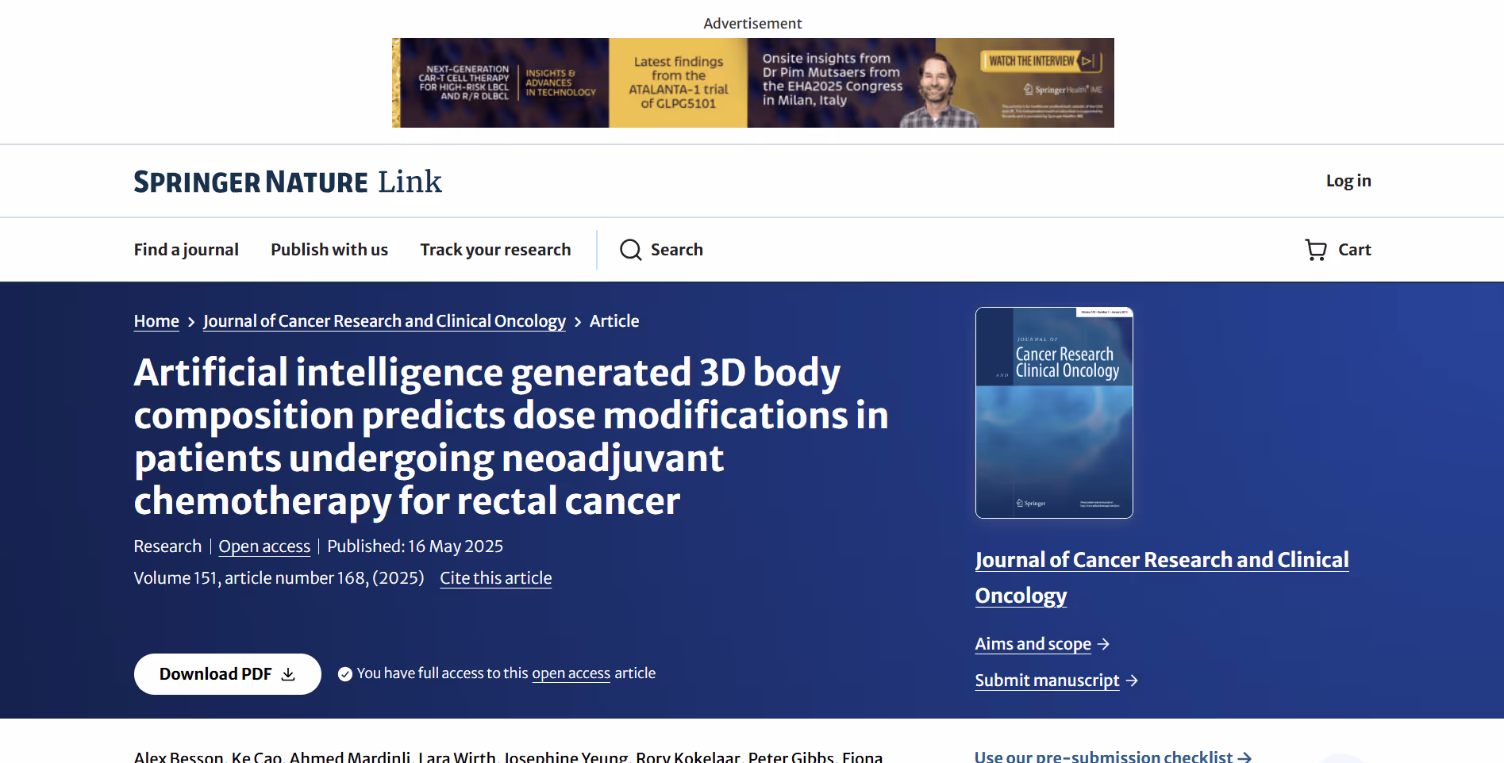Screen dimensions: 1504x763
Task: Click author name Josephine Yeung
Action: coord(566,757)
